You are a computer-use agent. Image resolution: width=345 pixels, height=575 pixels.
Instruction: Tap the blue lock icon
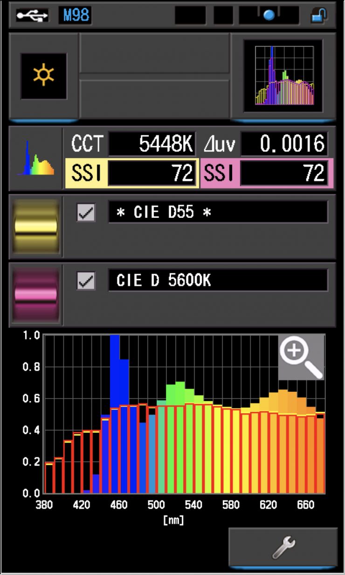point(319,15)
